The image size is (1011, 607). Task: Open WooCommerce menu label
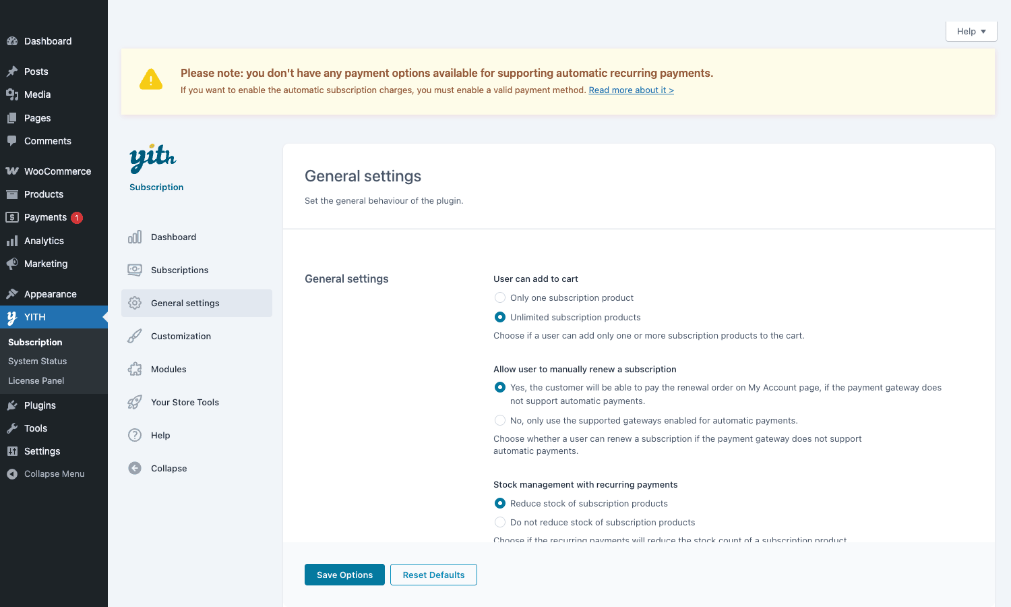click(57, 171)
